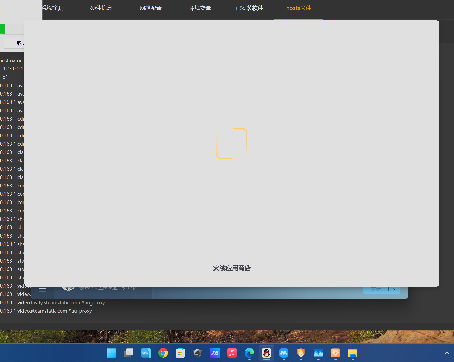Open Task View from the taskbar
This screenshot has height=362, width=454.
(129, 353)
